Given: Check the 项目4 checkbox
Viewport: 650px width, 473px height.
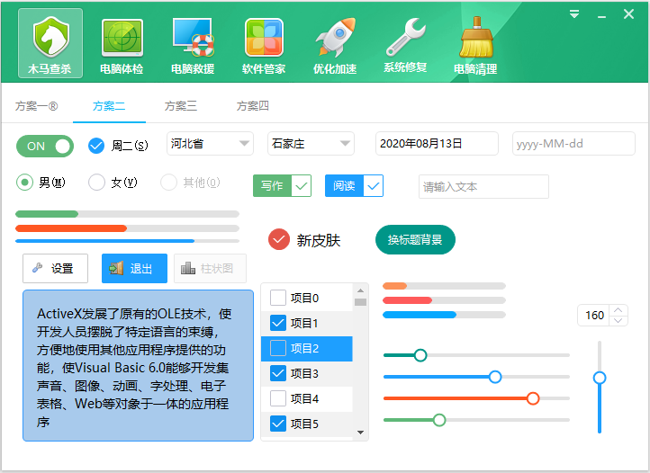Looking at the screenshot, I should [278, 398].
